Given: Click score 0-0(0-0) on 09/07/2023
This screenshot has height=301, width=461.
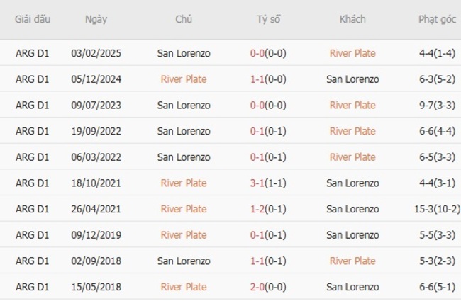Looking at the screenshot, I should (x=268, y=105).
